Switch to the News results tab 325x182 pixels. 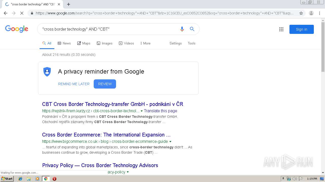[x=64, y=43]
